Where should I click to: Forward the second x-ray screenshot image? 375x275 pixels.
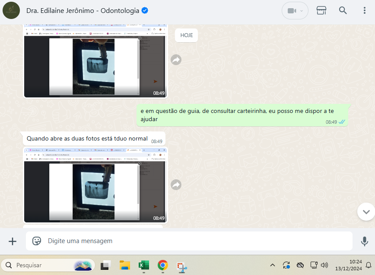pyautogui.click(x=176, y=185)
